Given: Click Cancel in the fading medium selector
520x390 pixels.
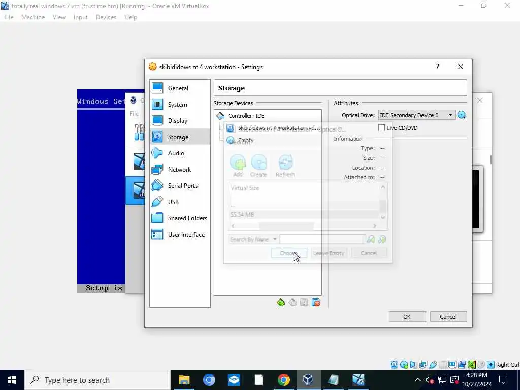Looking at the screenshot, I should point(369,253).
